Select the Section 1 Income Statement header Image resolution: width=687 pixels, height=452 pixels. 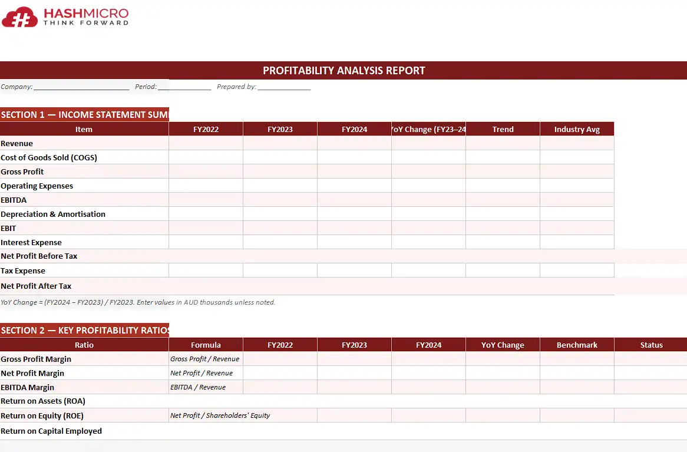pos(84,115)
